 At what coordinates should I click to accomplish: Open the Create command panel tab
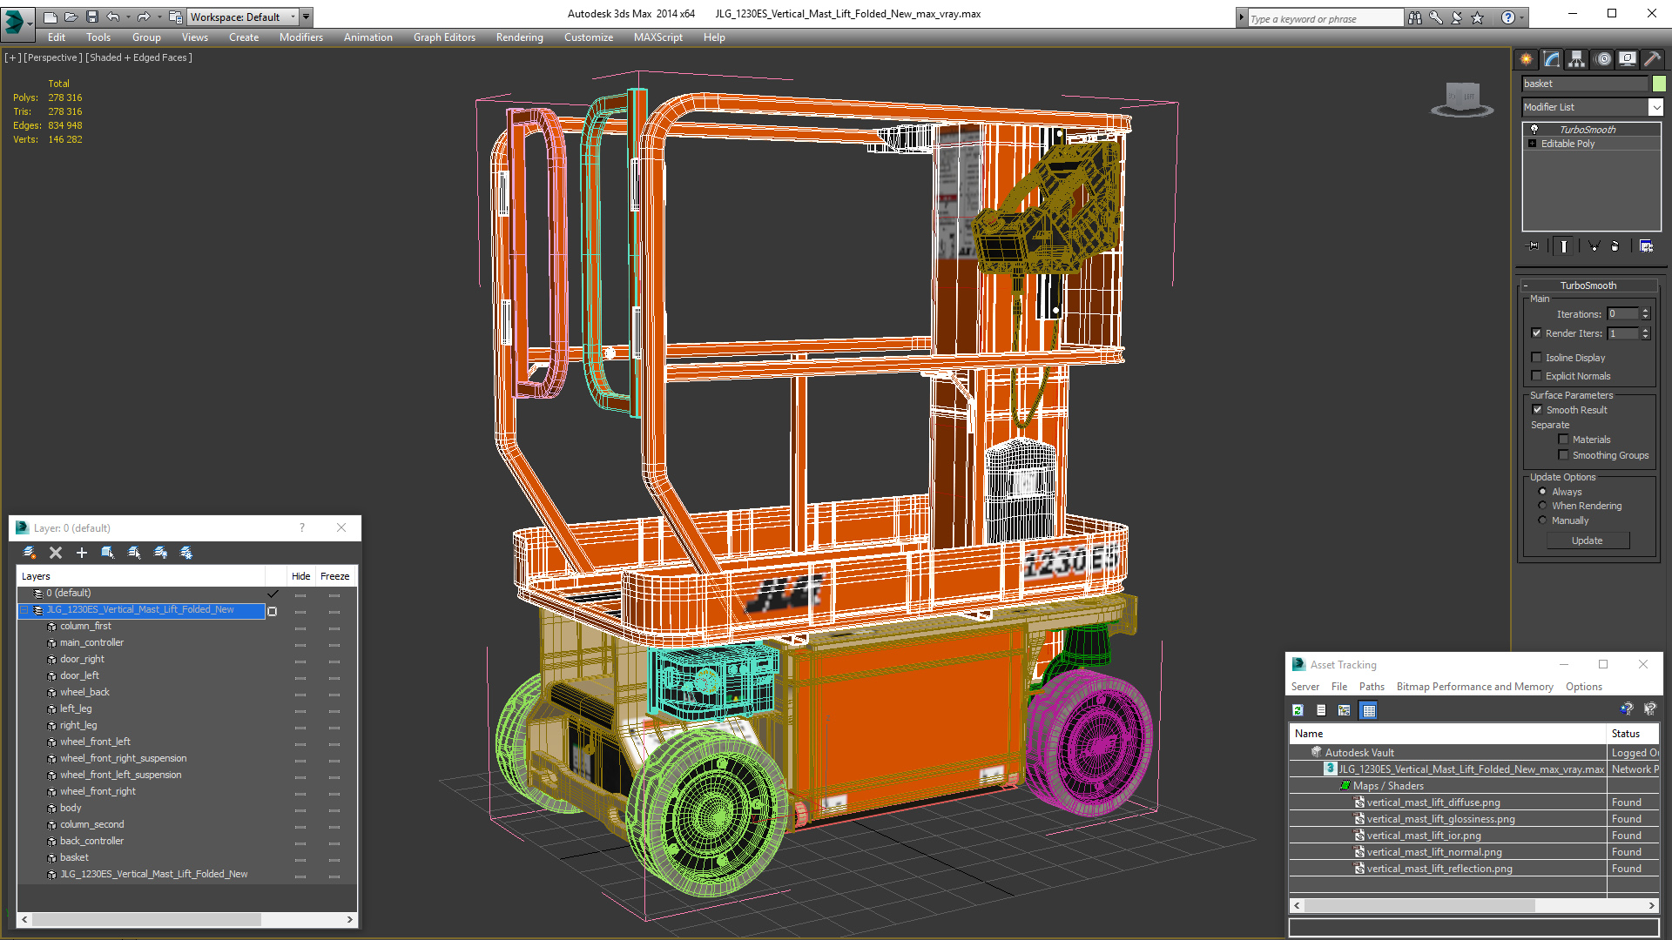1527,59
